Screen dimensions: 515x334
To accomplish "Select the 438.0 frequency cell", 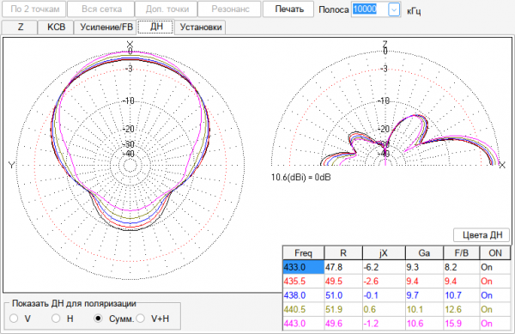I will pyautogui.click(x=304, y=295).
